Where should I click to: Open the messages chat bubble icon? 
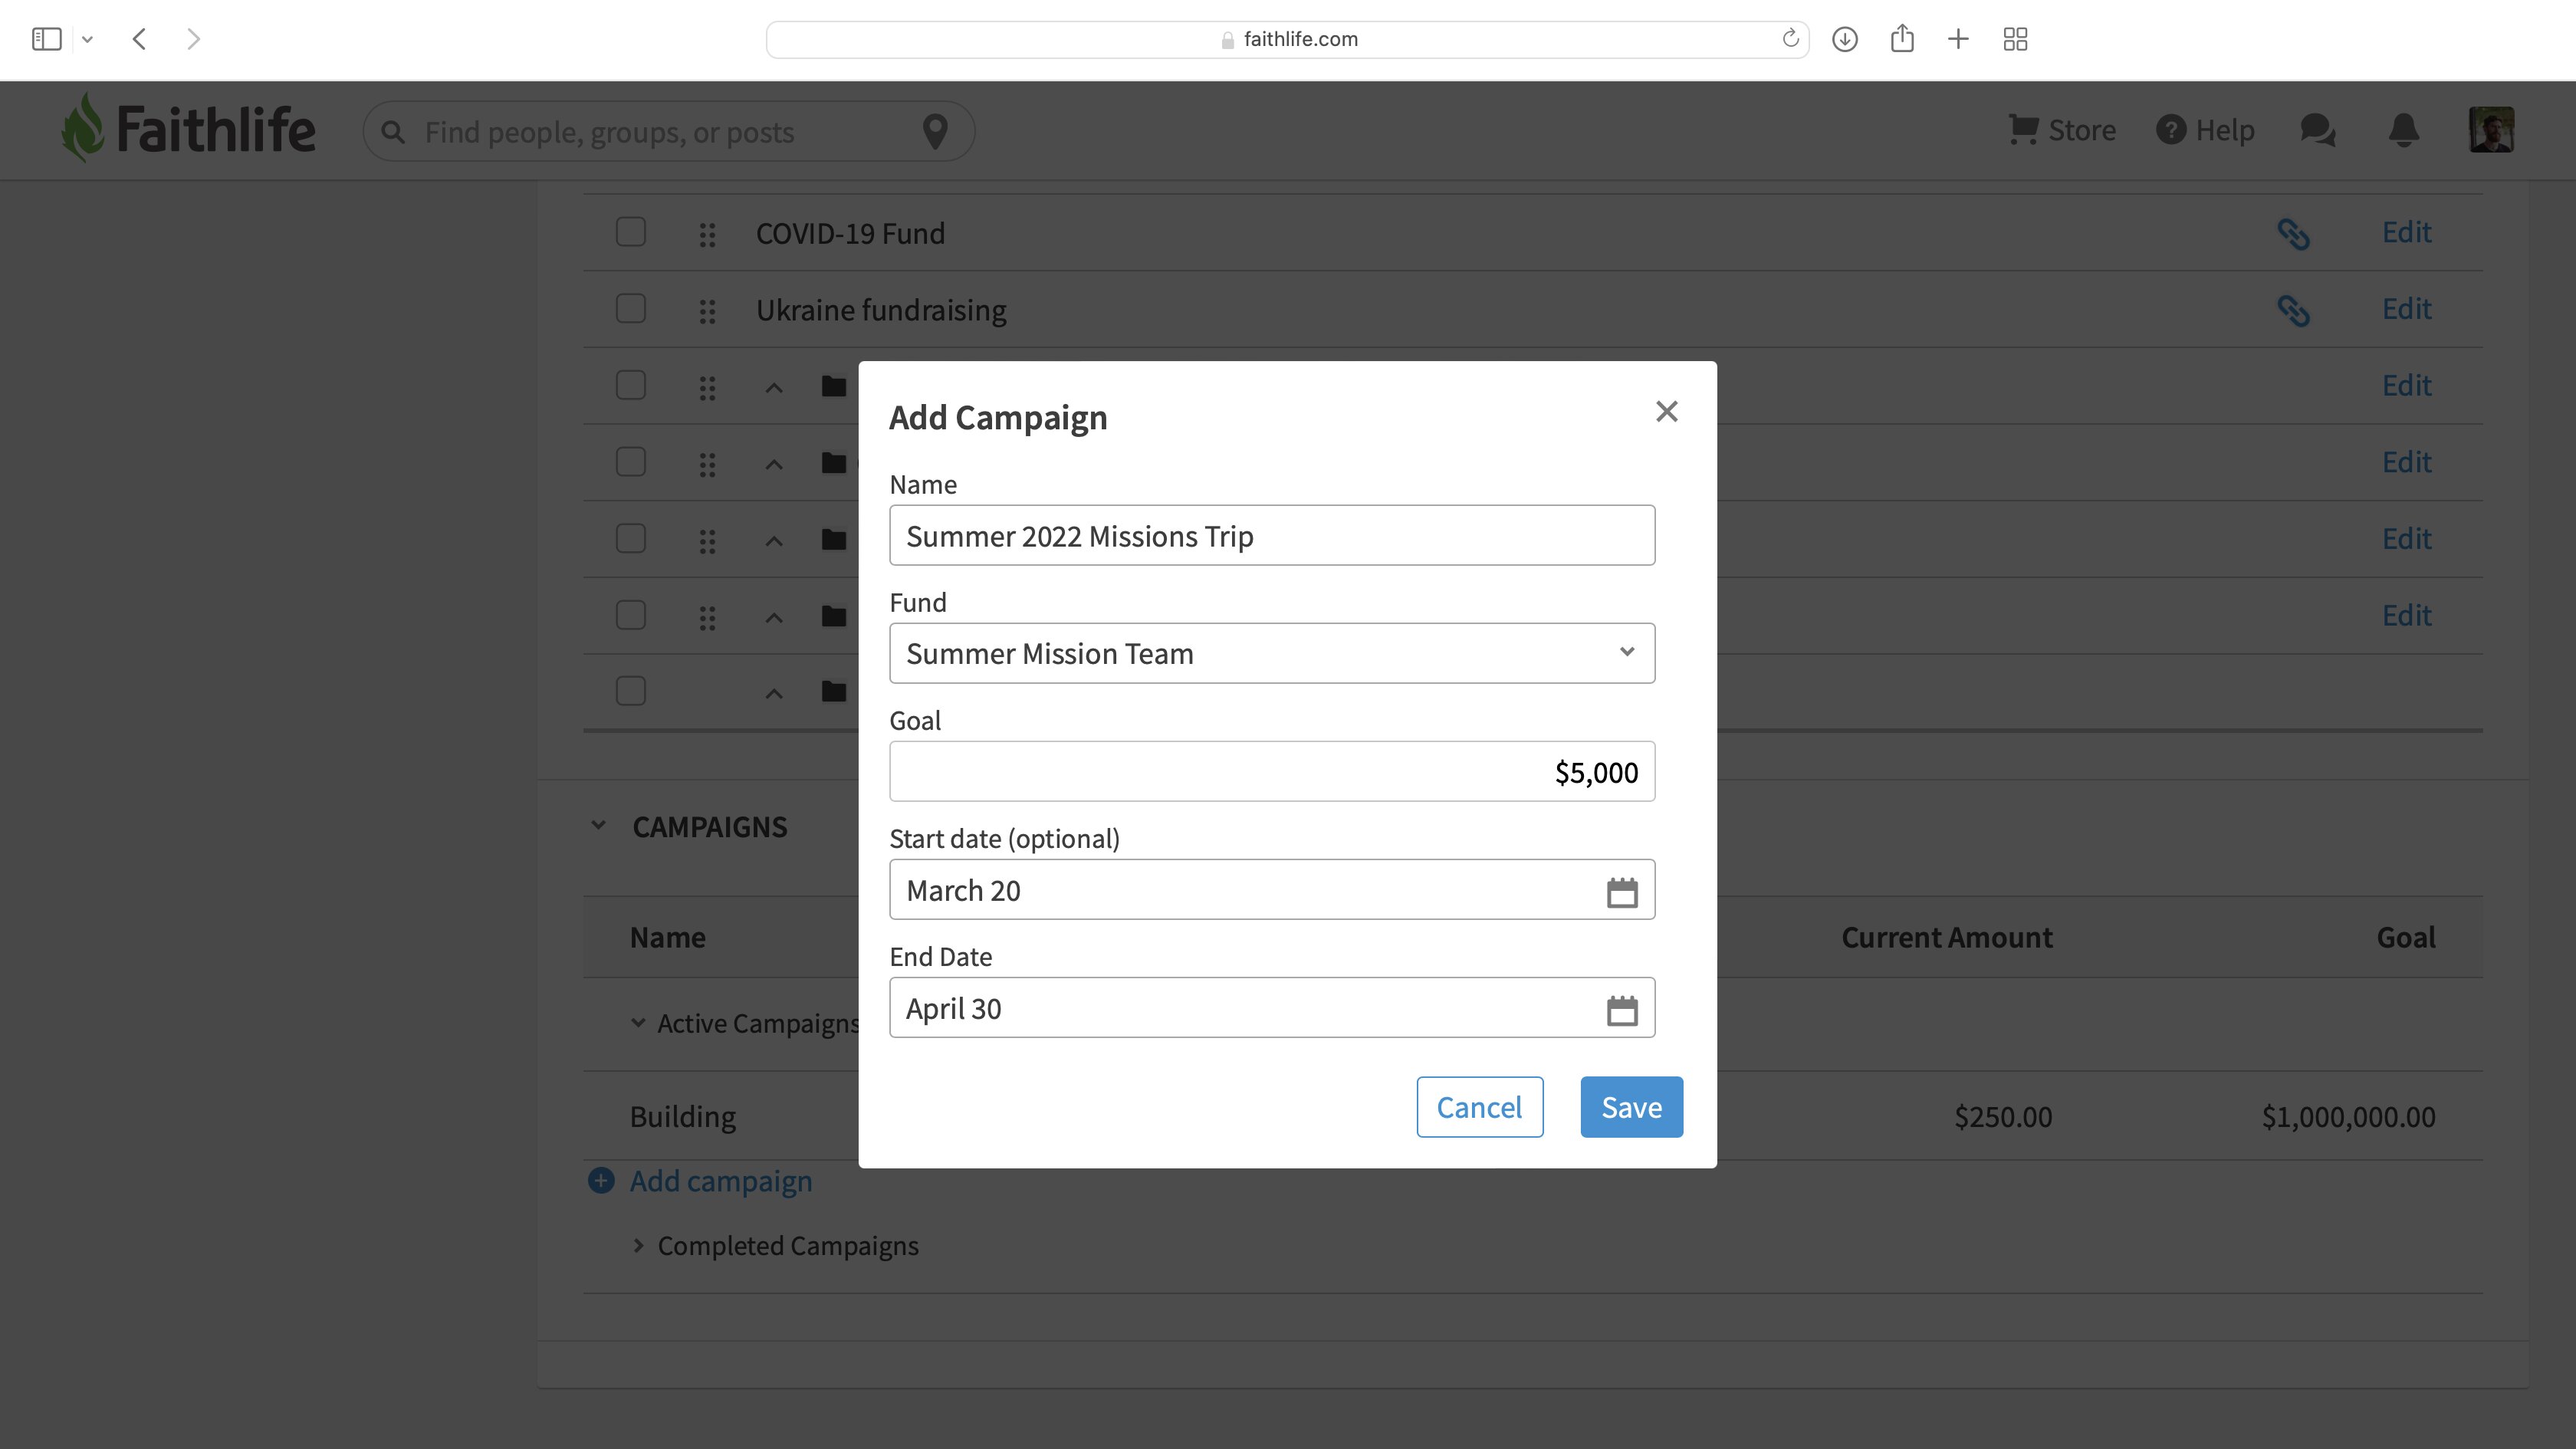[x=2317, y=130]
